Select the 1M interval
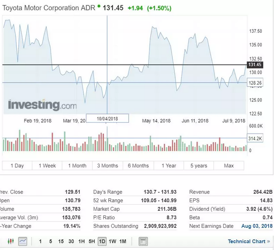Image resolution: width=274 pixels, height=250 pixels. point(123,241)
